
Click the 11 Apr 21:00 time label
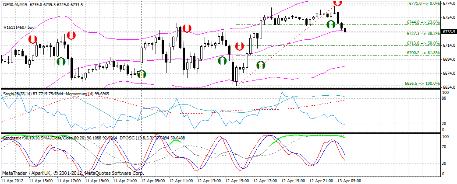click(124, 180)
